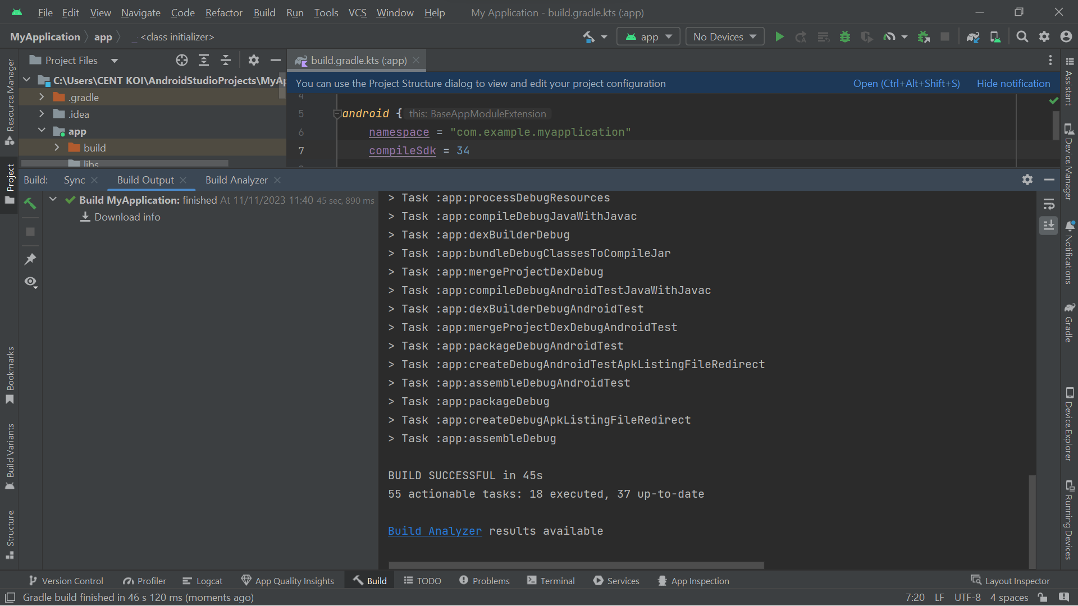Hide the Project Files panel

point(276,60)
